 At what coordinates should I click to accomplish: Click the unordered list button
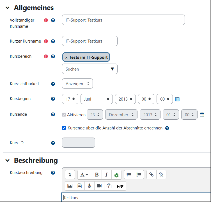click(x=129, y=175)
